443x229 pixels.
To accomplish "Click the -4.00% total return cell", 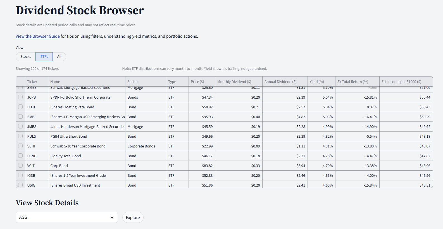I will click(x=357, y=175).
